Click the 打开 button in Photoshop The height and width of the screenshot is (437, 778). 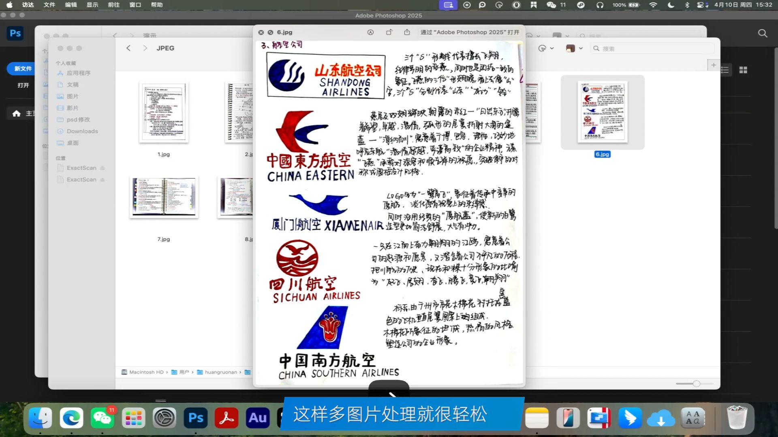point(23,85)
